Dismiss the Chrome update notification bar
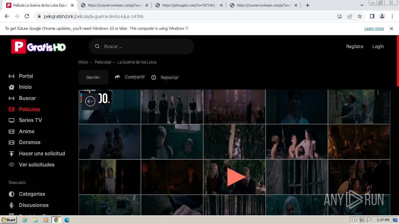399x224 pixels. [x=392, y=29]
